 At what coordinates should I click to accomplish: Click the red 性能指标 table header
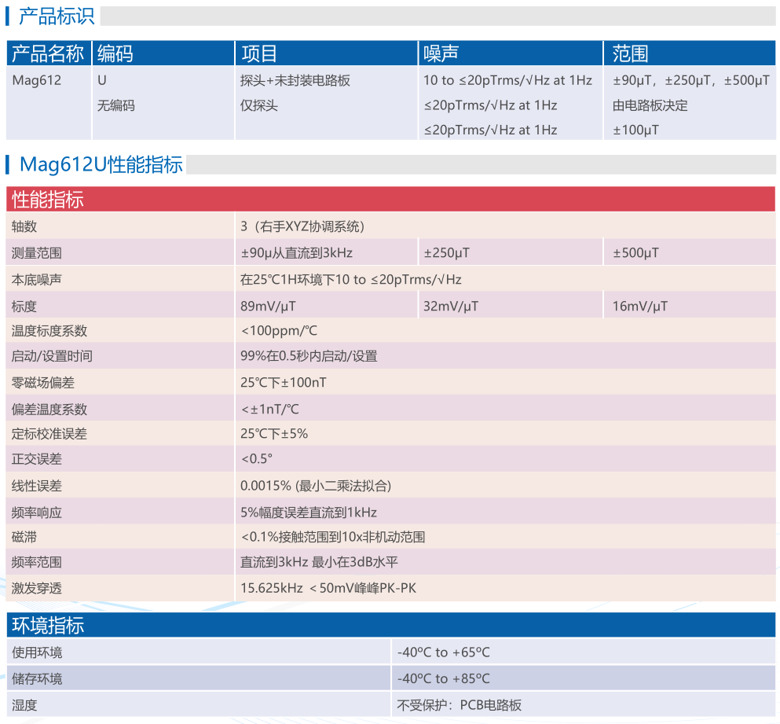pos(390,199)
